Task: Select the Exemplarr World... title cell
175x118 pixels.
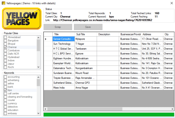Action: 64,63
